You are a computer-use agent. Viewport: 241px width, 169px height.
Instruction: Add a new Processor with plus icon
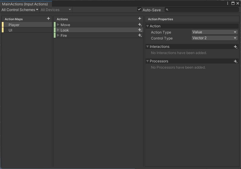pyautogui.click(x=235, y=61)
